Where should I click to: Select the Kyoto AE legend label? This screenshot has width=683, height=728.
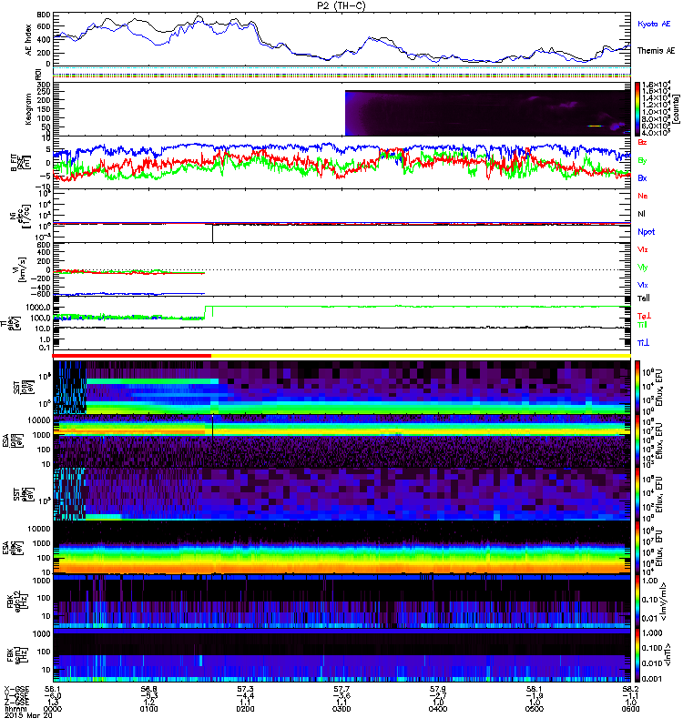pos(654,24)
